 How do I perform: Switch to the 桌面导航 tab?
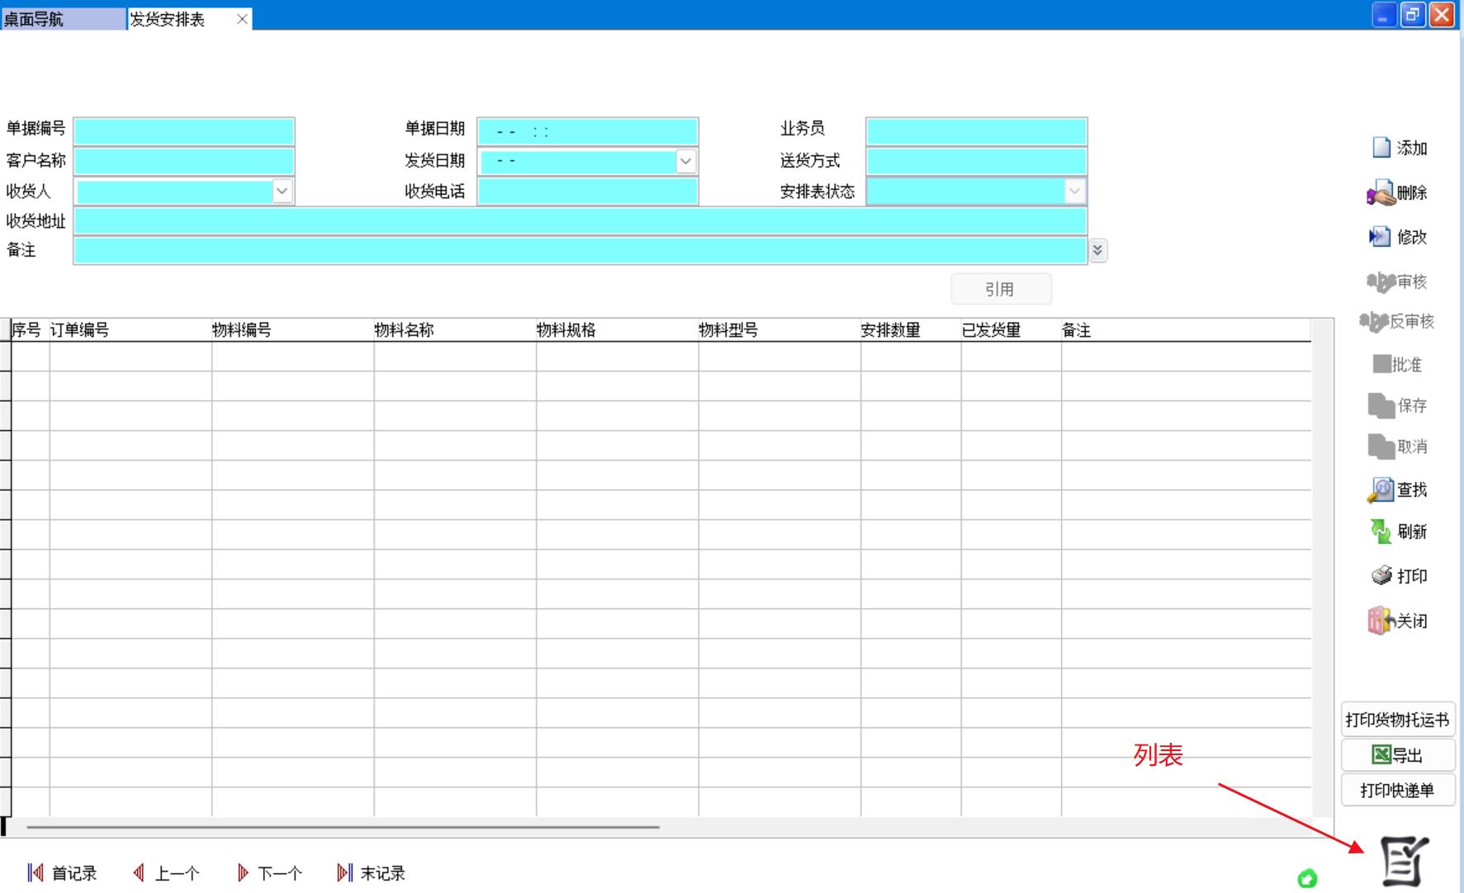tap(63, 19)
